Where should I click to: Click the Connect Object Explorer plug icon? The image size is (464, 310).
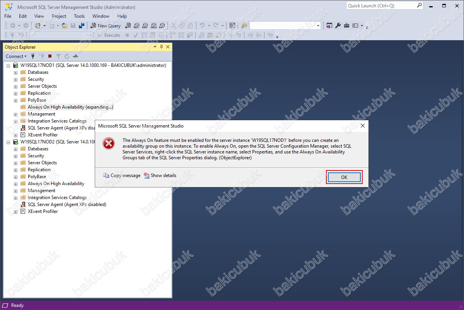point(33,56)
